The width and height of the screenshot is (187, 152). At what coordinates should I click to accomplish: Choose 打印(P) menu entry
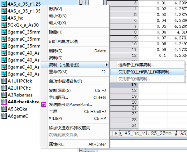pos(75,119)
